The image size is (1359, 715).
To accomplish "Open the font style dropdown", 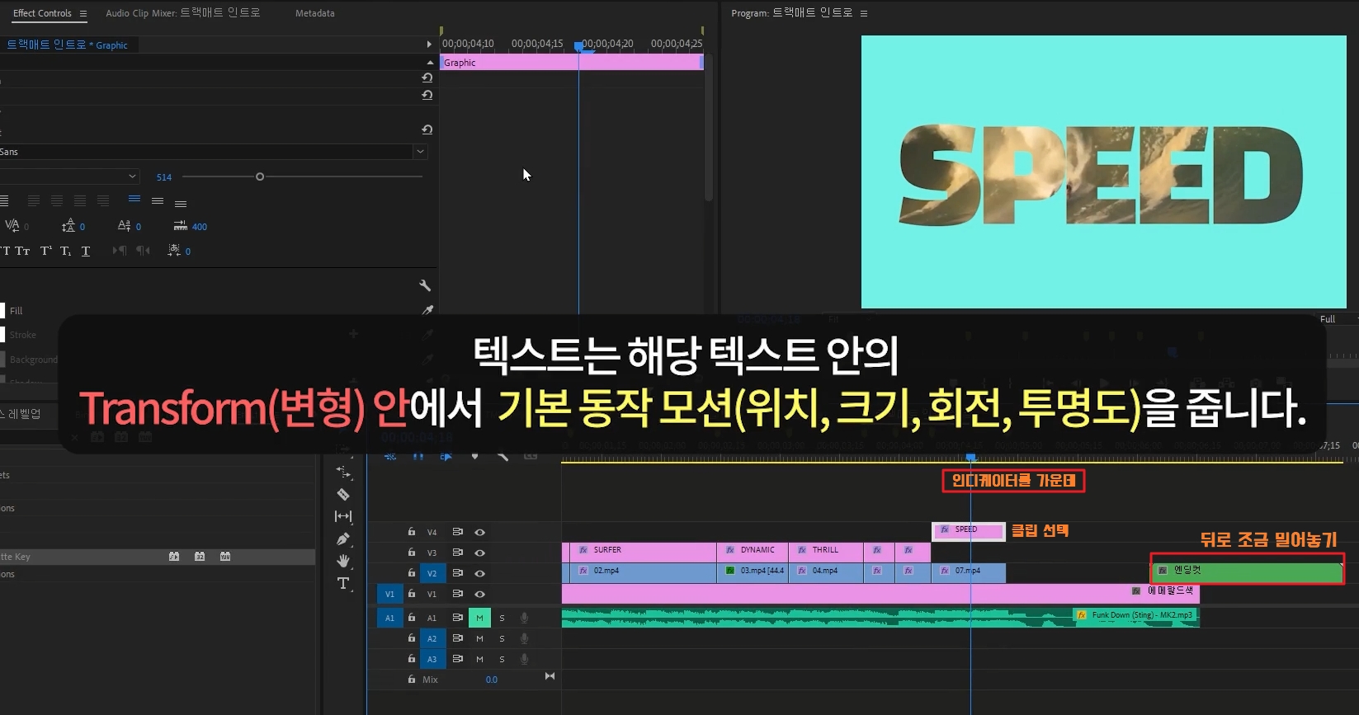I will 132,176.
